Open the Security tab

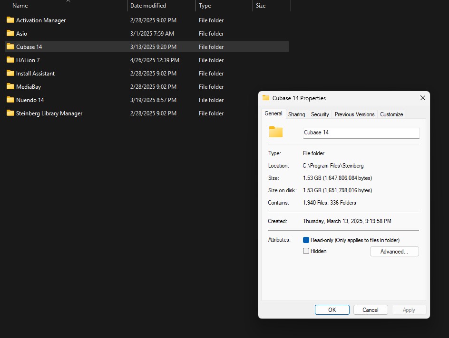click(320, 114)
